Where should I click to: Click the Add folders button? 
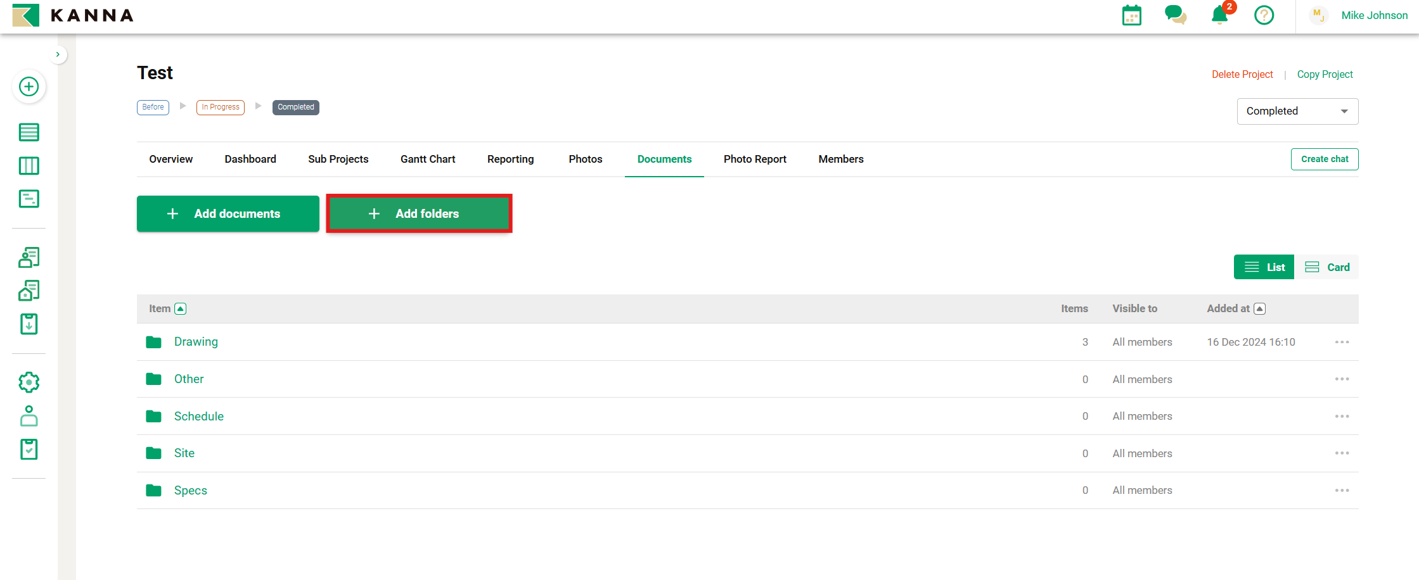tap(419, 214)
